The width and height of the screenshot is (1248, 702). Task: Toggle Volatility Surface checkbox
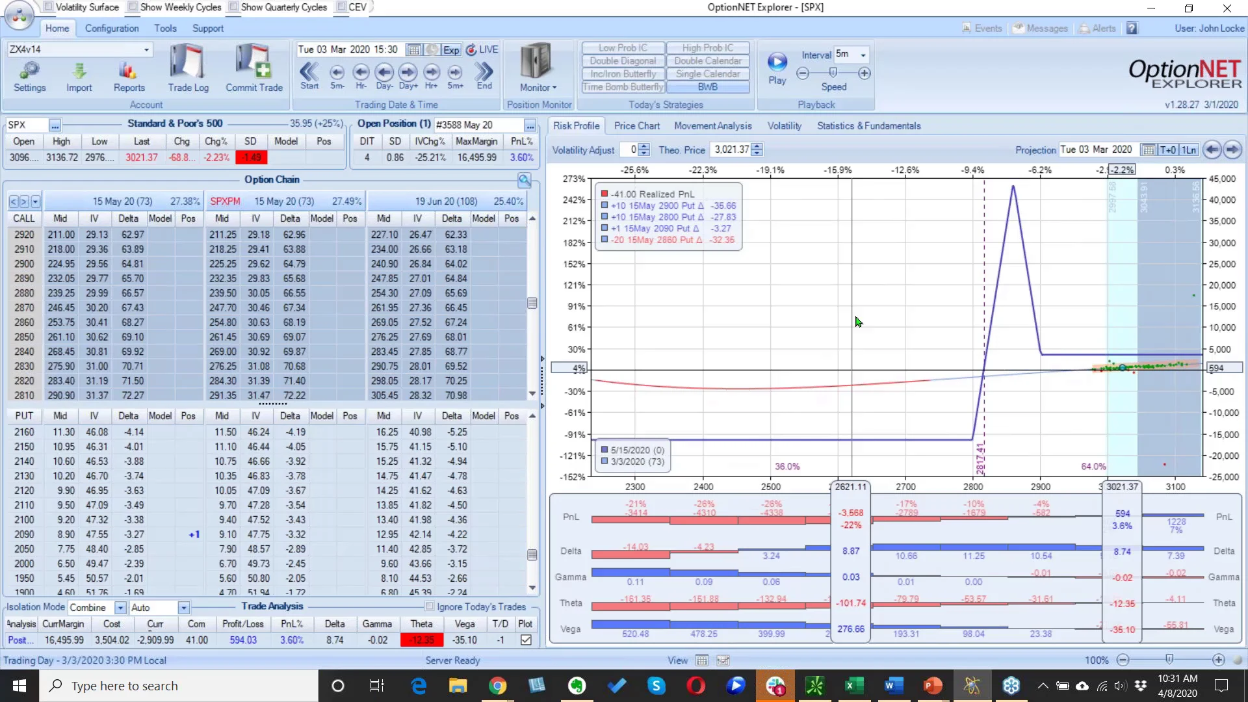[48, 7]
